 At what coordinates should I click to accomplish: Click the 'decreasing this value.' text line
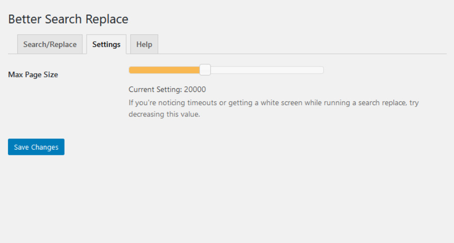pyautogui.click(x=164, y=114)
